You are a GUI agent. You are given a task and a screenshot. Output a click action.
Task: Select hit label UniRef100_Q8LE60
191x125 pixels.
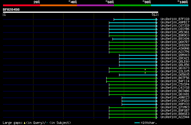175,61
